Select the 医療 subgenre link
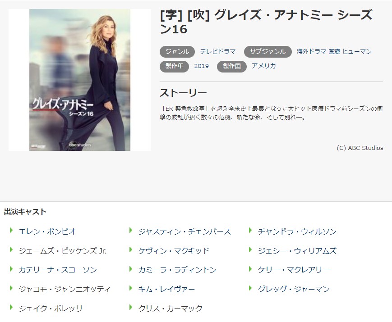392x322 pixels. pyautogui.click(x=334, y=52)
